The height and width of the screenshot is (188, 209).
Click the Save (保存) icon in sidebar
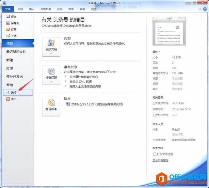8,17
